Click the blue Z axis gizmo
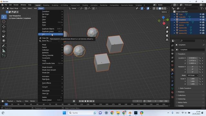 point(163,17)
